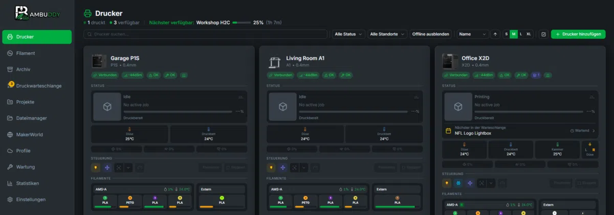The width and height of the screenshot is (614, 215).
Task: Reverse sort order with the arrow icon
Action: point(495,34)
